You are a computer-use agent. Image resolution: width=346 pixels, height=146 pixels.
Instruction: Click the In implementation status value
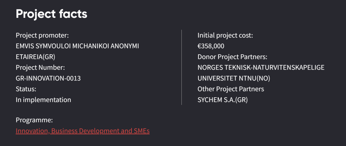click(43, 100)
